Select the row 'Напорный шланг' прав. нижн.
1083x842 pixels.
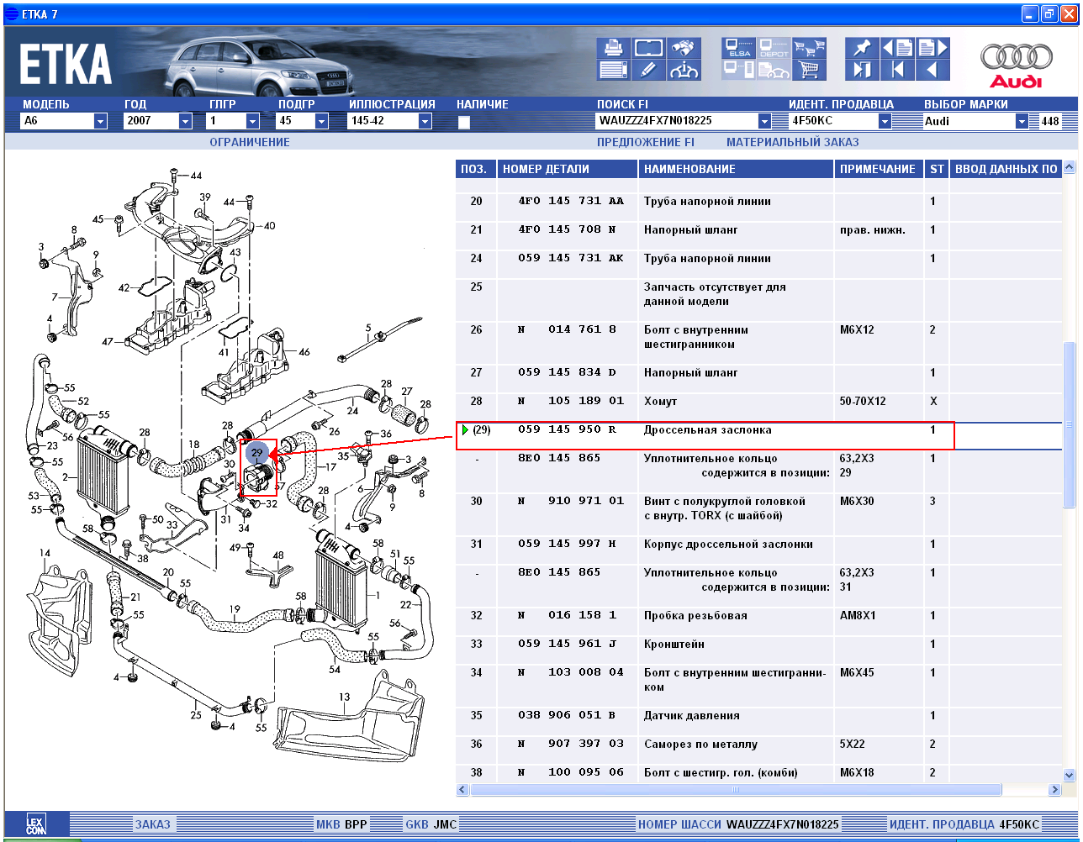759,236
